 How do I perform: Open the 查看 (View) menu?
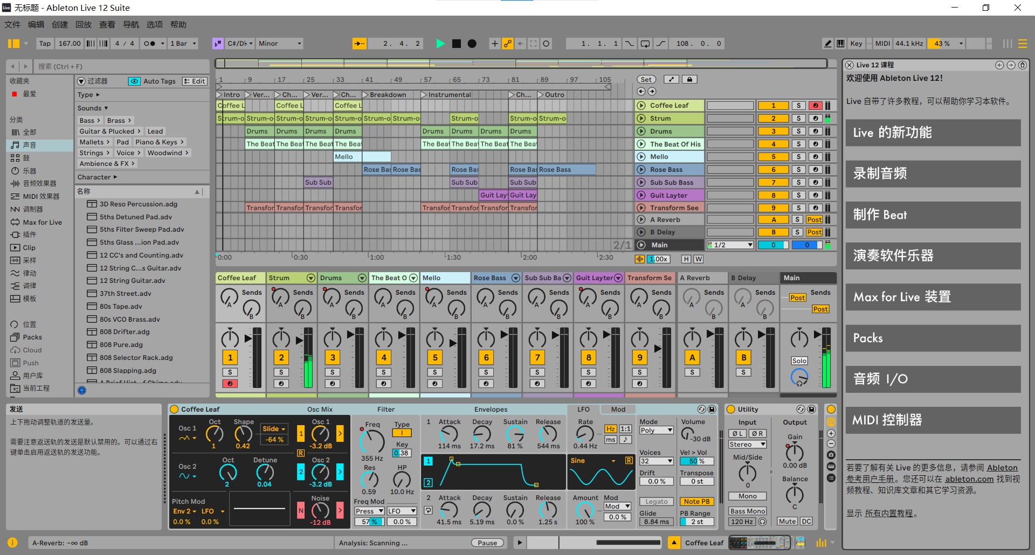click(107, 25)
